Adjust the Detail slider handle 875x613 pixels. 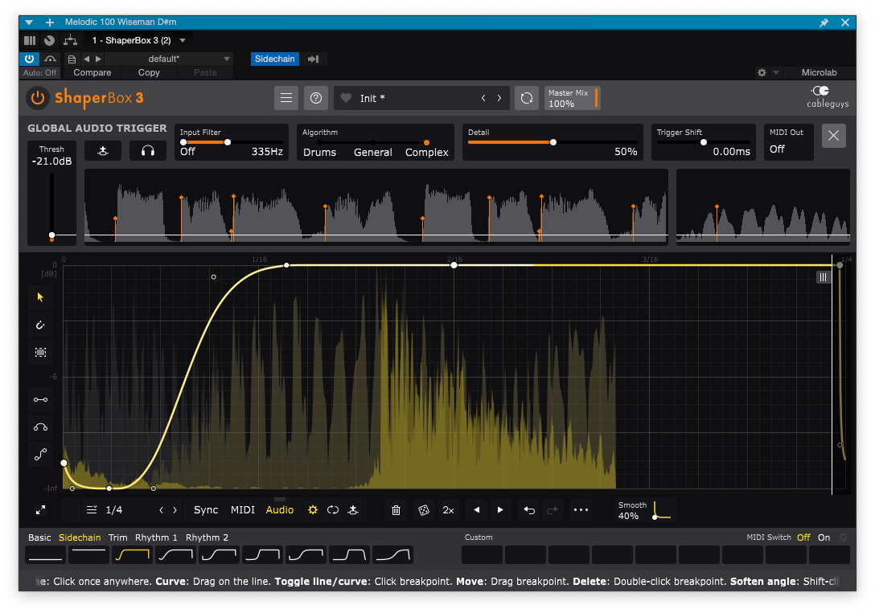[553, 142]
